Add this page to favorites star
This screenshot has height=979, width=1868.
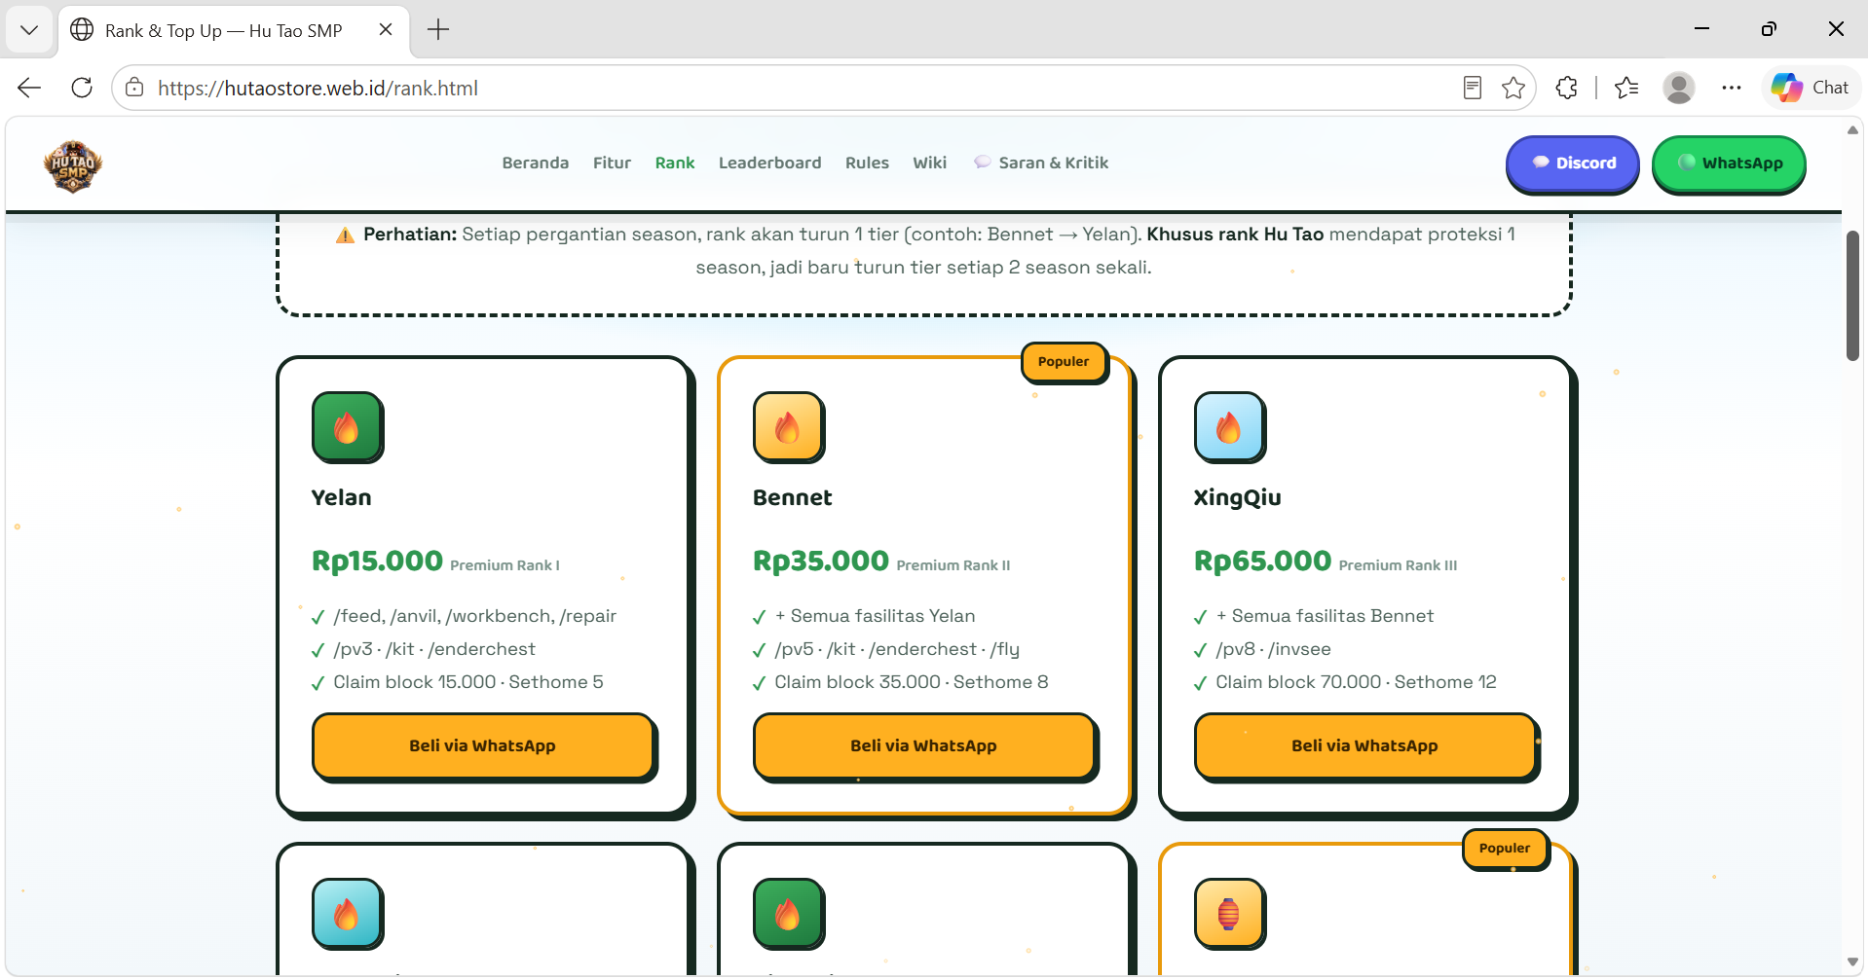(1513, 88)
